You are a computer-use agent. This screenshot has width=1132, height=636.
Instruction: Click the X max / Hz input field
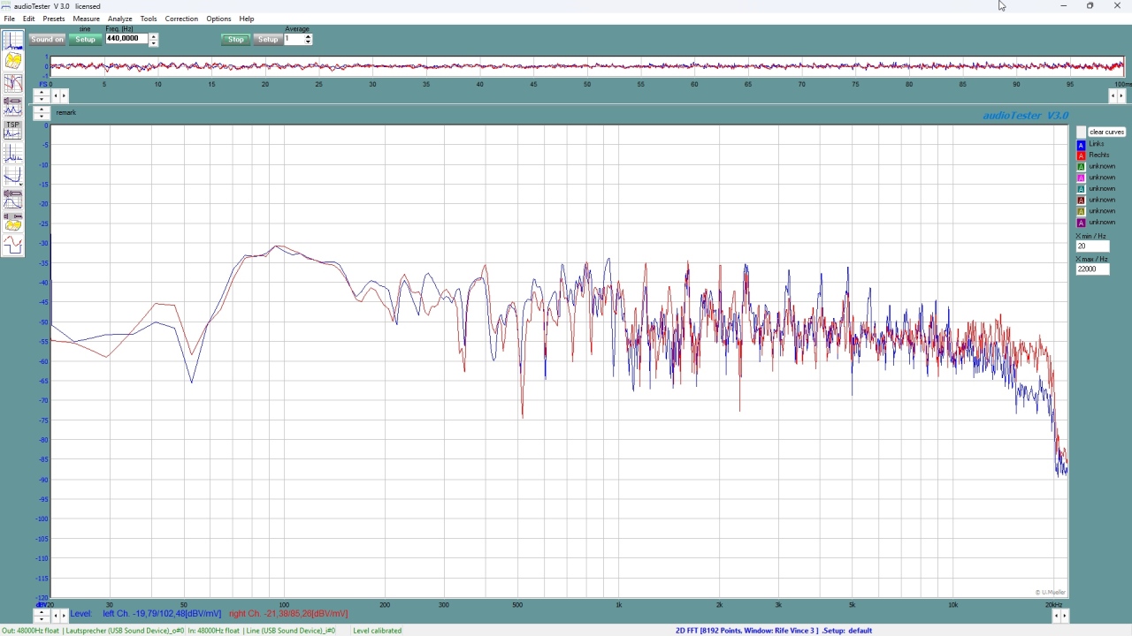click(1092, 269)
